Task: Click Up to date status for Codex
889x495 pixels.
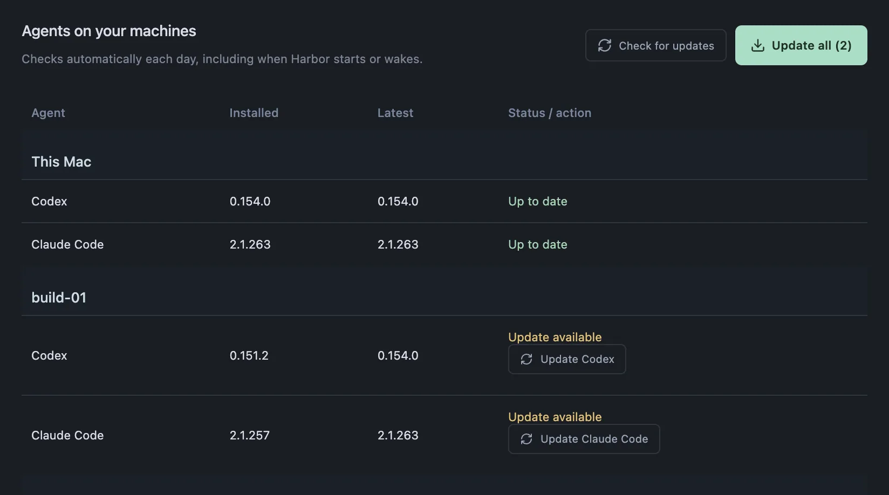Action: coord(538,201)
